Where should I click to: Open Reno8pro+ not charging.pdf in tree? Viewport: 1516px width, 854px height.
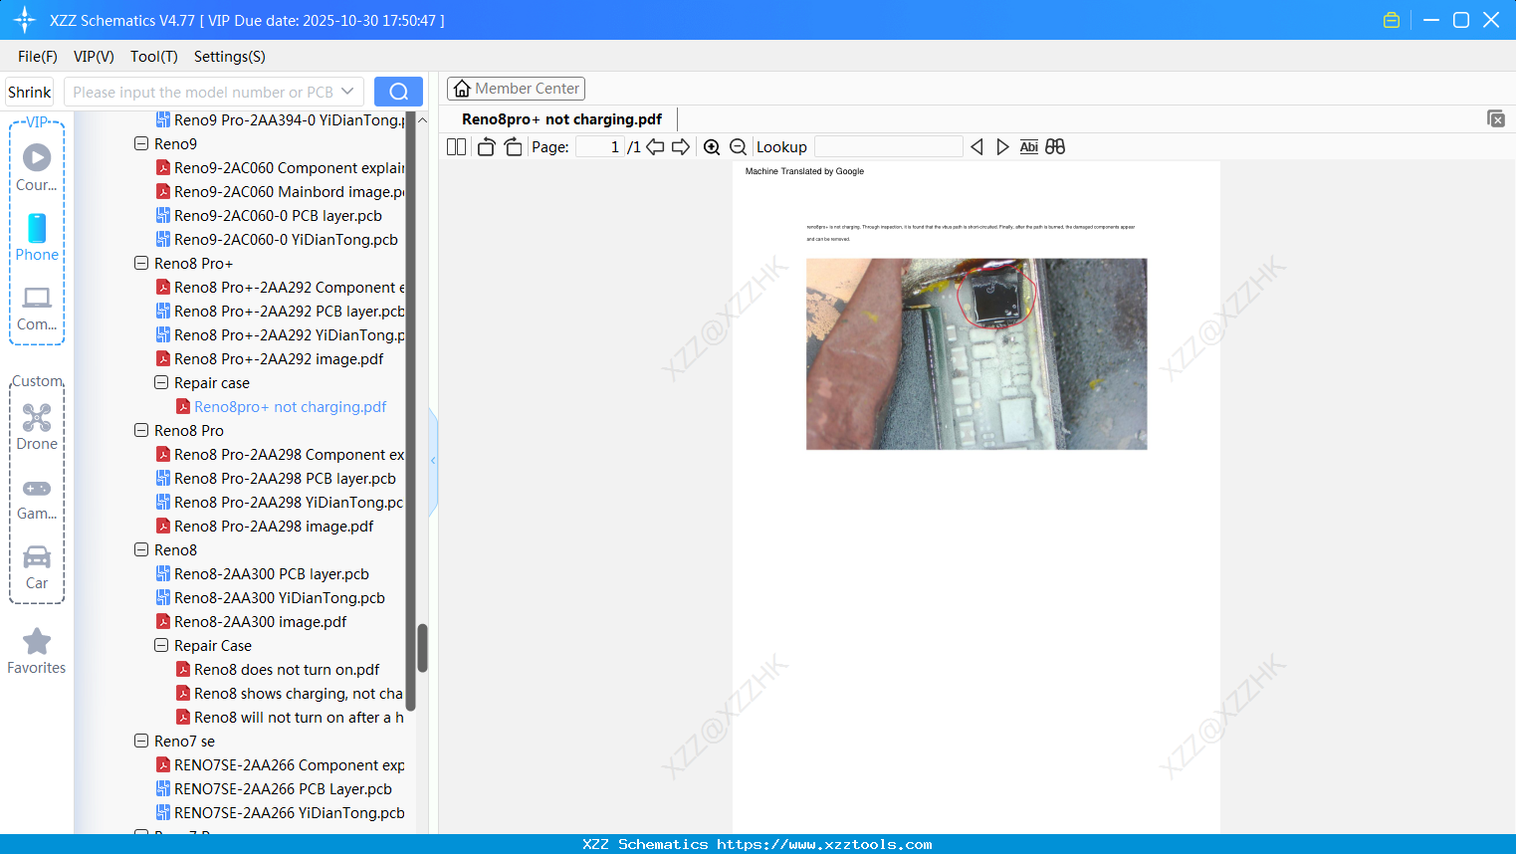[282, 406]
